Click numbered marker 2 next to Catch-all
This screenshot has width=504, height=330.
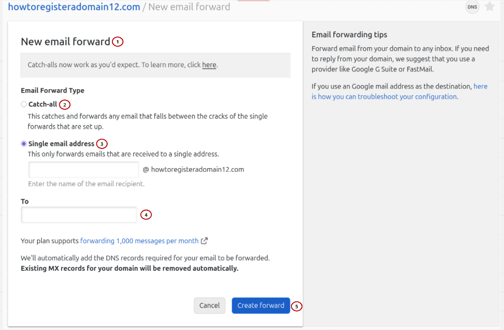pyautogui.click(x=64, y=105)
